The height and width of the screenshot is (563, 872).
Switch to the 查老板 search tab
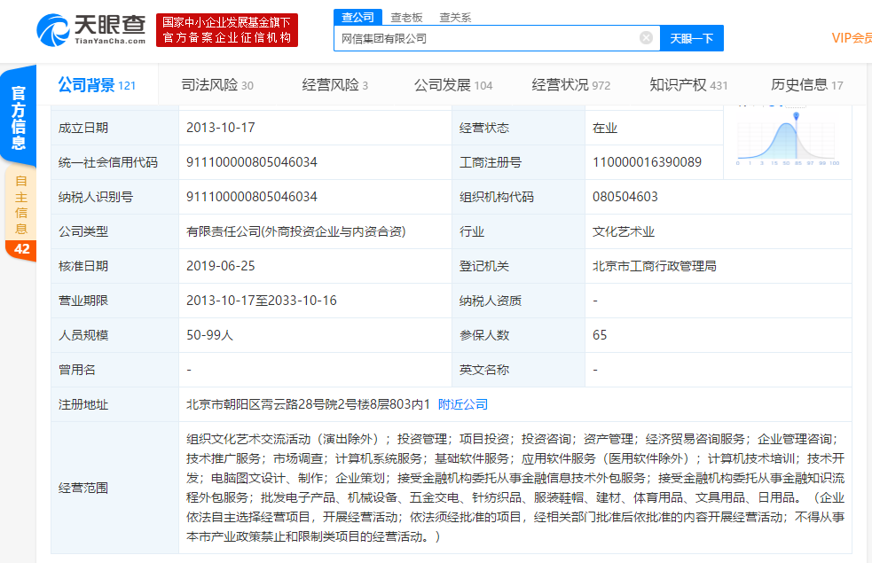(x=406, y=17)
